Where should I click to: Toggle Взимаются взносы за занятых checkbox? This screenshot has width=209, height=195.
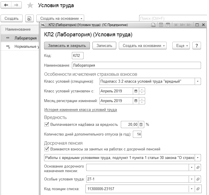point(46,149)
